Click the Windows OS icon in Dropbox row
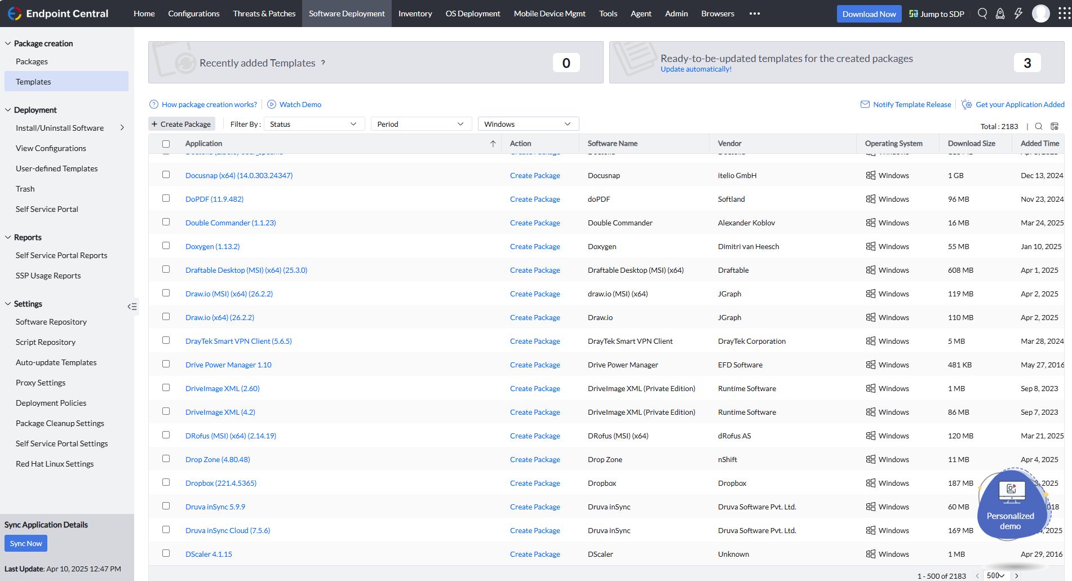This screenshot has height=581, width=1072. pos(871,483)
